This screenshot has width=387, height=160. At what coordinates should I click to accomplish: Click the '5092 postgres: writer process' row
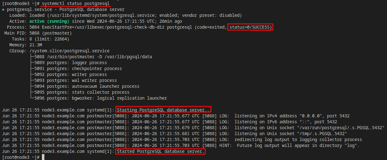coord(71,74)
